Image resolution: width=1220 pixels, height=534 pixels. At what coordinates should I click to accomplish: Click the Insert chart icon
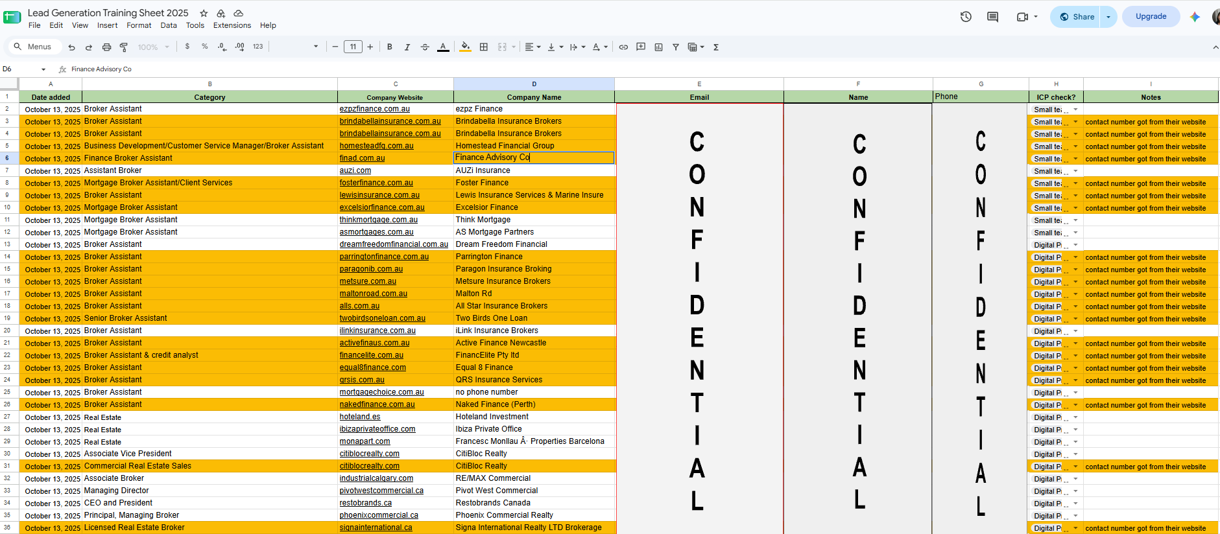[658, 47]
